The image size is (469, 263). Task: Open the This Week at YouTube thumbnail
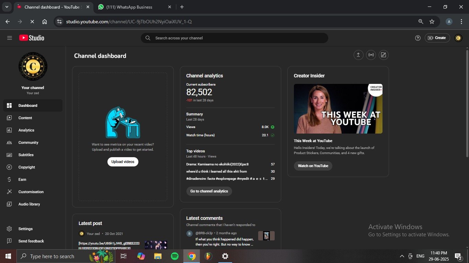pyautogui.click(x=338, y=109)
